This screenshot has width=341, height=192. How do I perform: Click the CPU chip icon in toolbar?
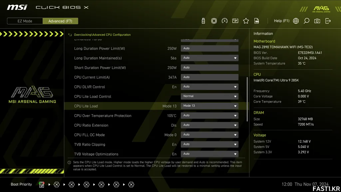click(214, 21)
